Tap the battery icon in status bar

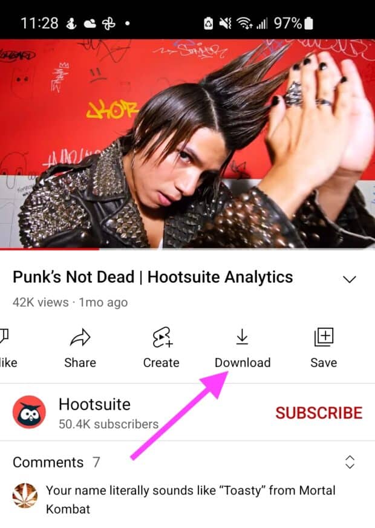(x=308, y=24)
